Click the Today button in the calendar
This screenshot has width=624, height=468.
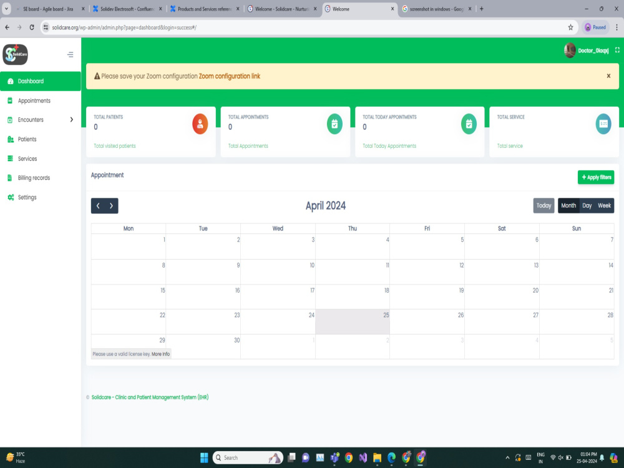544,206
